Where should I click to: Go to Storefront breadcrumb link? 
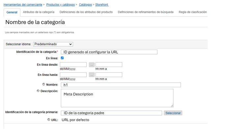(x=102, y=5)
